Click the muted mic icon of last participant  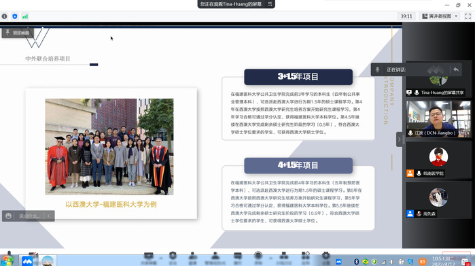pyautogui.click(x=419, y=214)
